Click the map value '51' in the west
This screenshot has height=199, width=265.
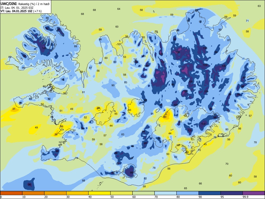point(61,111)
